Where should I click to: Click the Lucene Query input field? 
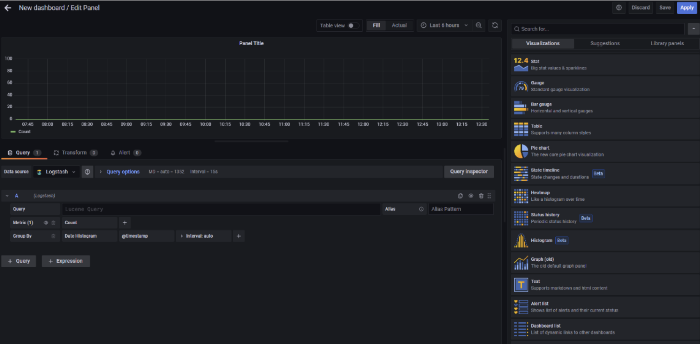(x=221, y=209)
